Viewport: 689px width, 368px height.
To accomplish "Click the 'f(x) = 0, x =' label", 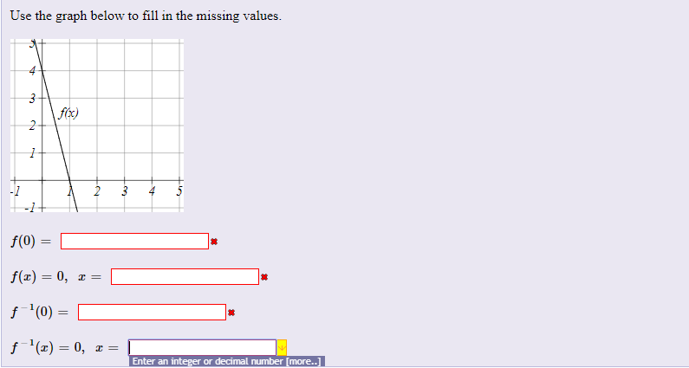I will tap(55, 277).
